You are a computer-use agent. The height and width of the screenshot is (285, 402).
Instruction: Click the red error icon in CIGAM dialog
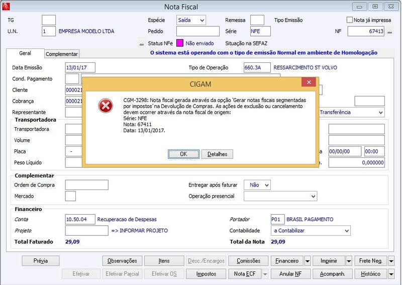pos(106,106)
